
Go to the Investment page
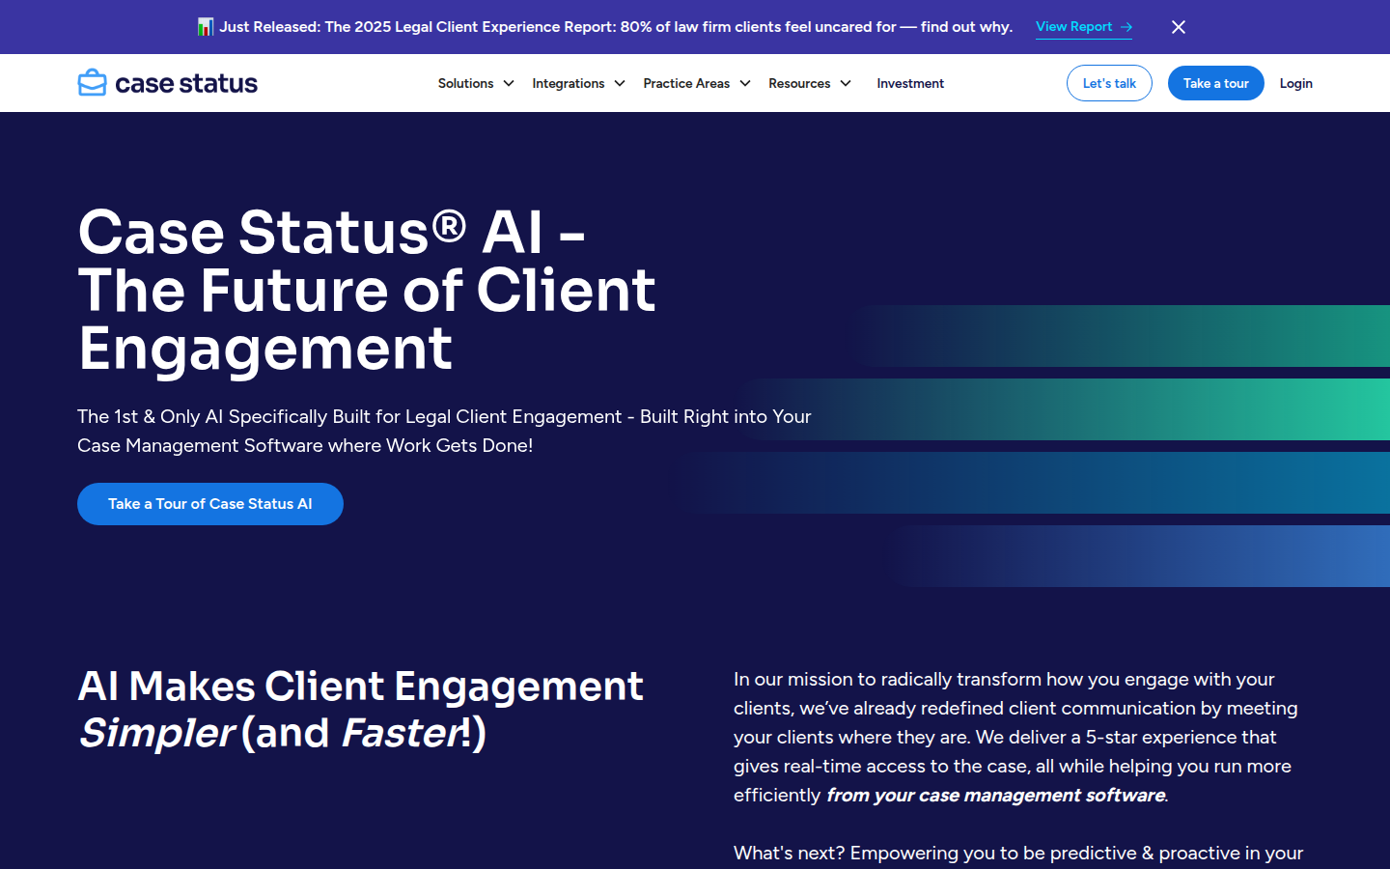click(910, 84)
